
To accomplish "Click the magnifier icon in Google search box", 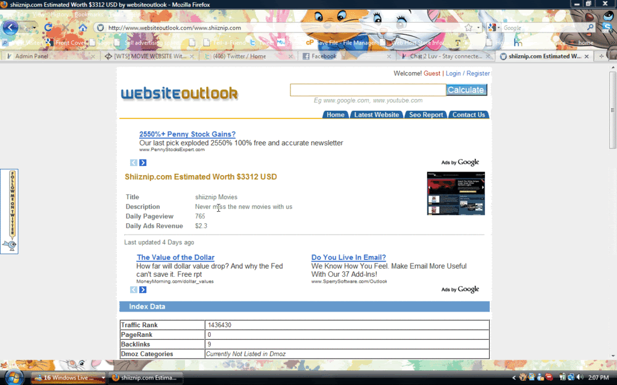I will point(590,28).
